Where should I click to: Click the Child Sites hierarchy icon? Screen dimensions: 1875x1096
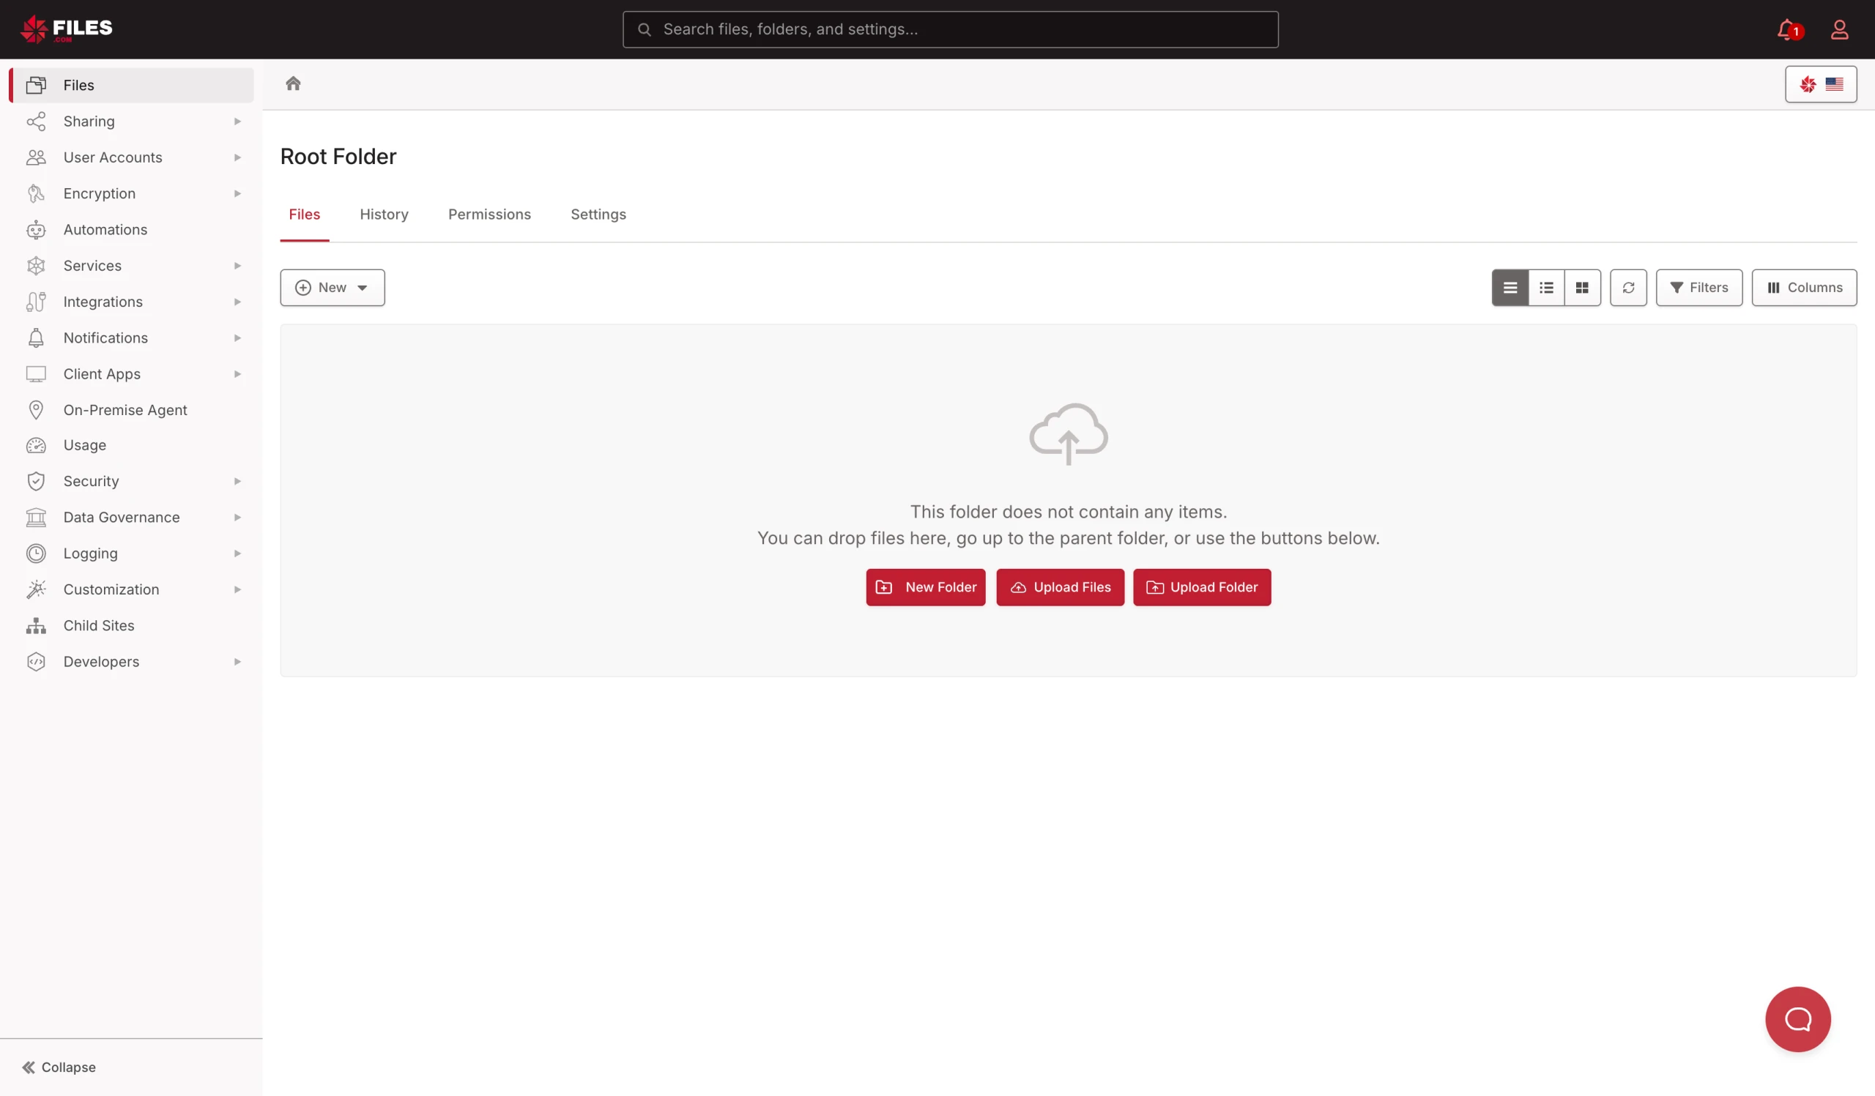(36, 625)
